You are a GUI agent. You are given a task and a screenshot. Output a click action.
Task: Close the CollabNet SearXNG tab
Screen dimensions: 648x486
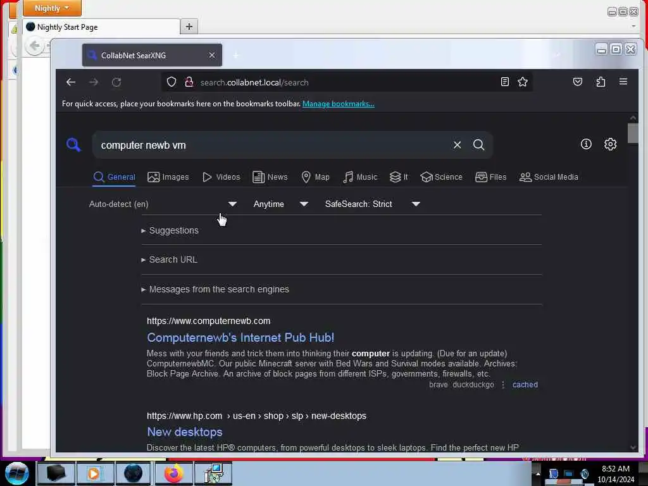click(212, 55)
